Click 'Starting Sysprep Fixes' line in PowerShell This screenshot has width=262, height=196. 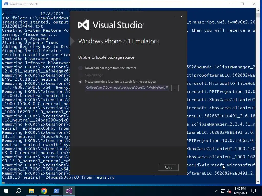[30, 43]
